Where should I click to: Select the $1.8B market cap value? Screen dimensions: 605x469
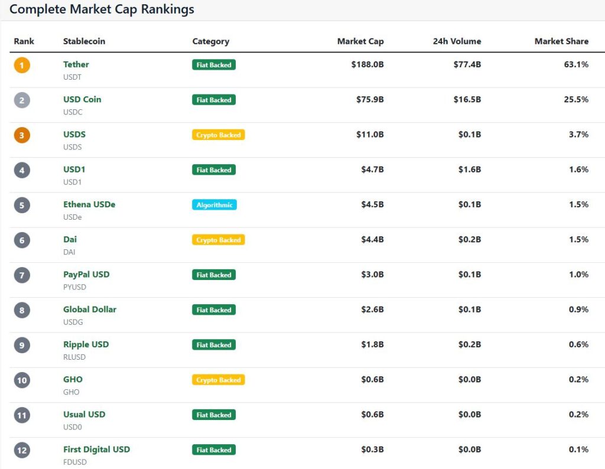tap(372, 344)
